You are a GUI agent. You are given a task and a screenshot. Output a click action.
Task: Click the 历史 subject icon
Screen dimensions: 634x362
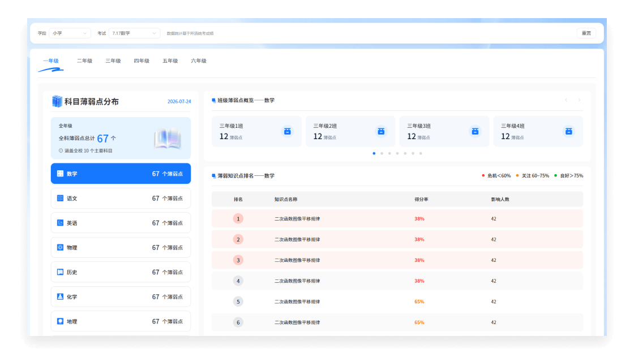tap(60, 272)
